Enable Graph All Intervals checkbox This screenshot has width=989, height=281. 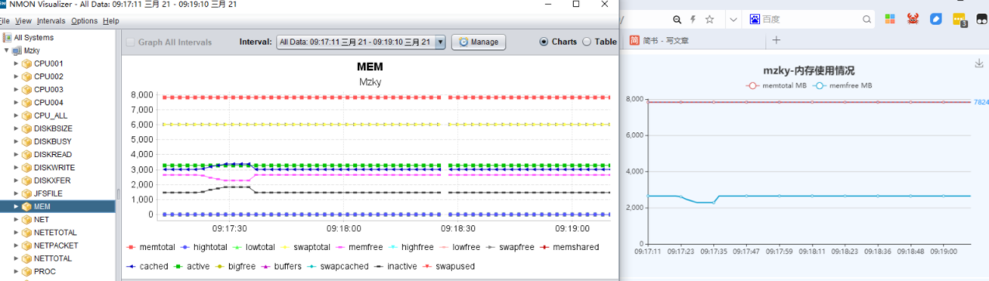pos(130,42)
